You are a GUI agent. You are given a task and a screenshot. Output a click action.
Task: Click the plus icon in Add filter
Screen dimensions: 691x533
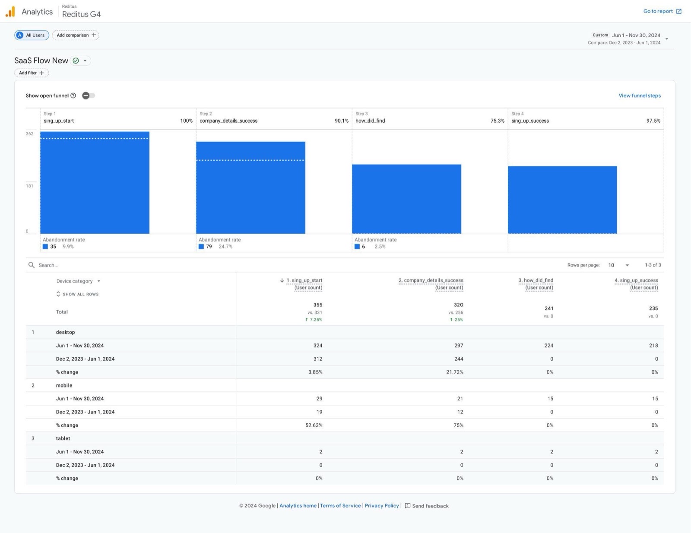(x=42, y=73)
